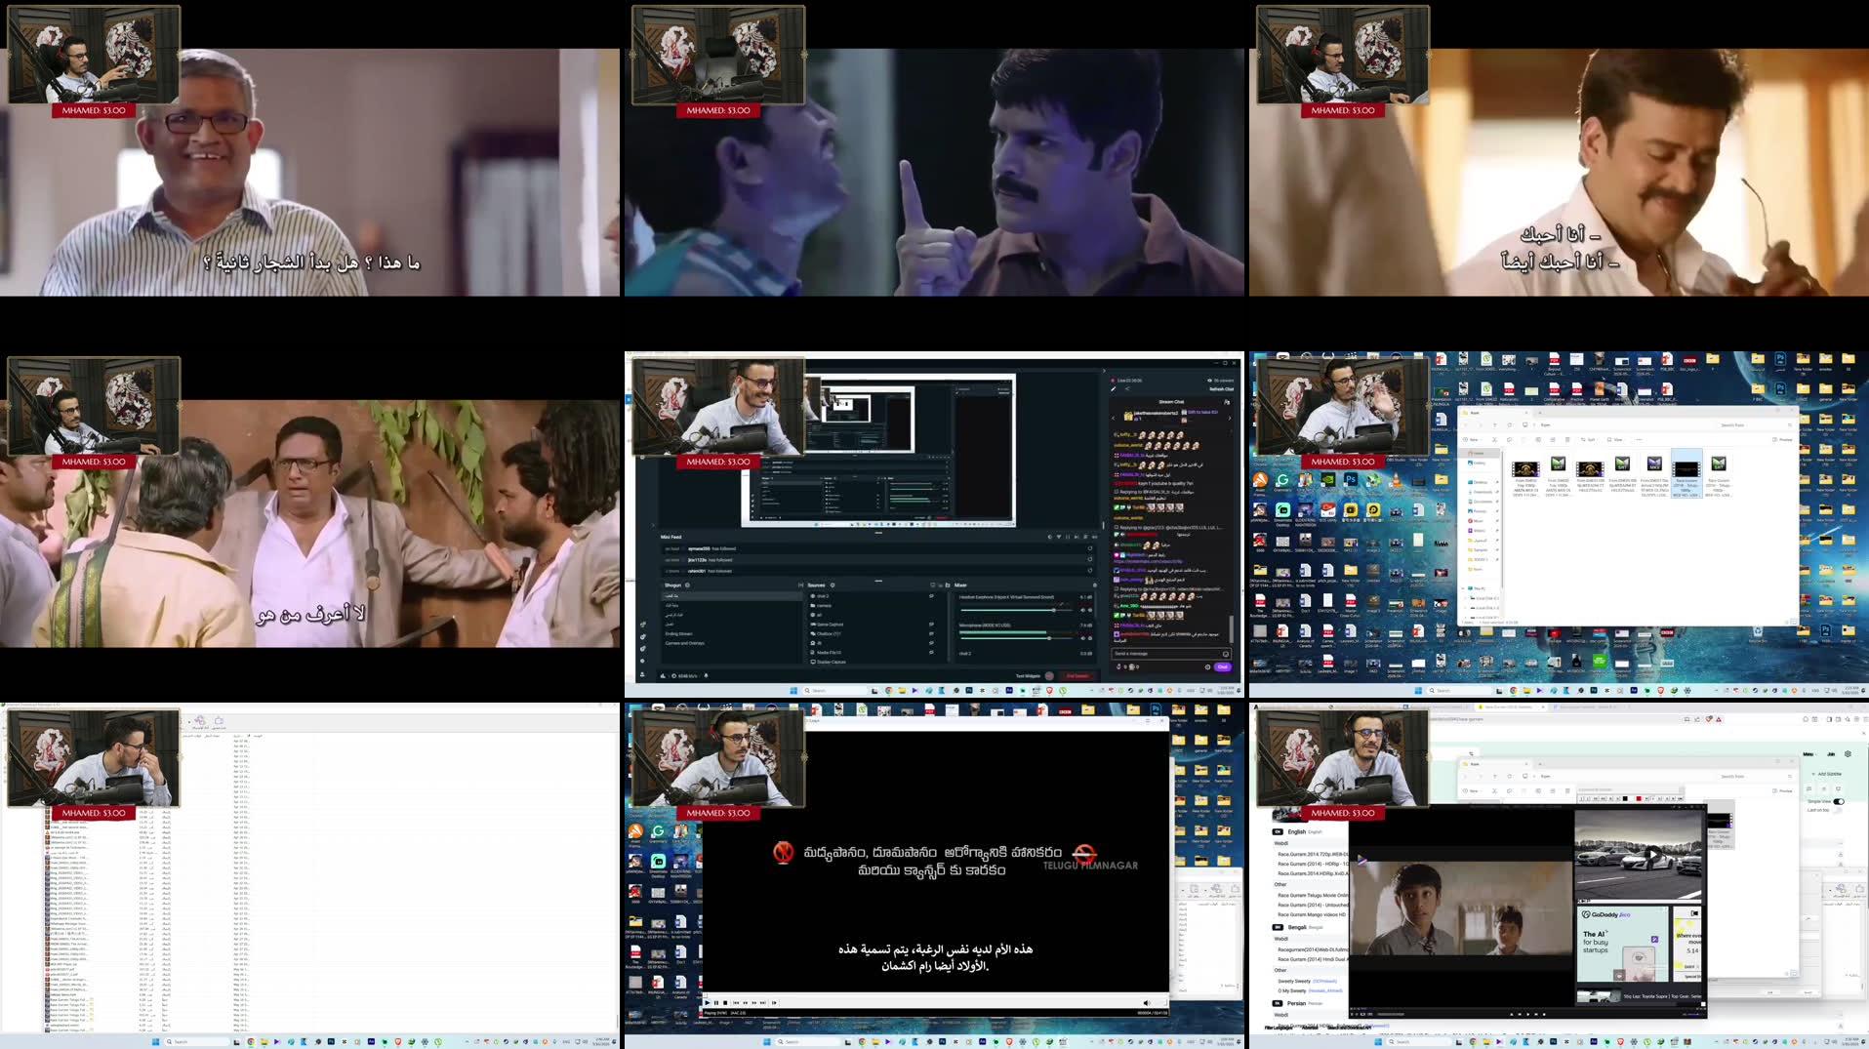Click seek bar in Telugu media player
Viewport: 1869px width, 1049px height.
[x=935, y=994]
